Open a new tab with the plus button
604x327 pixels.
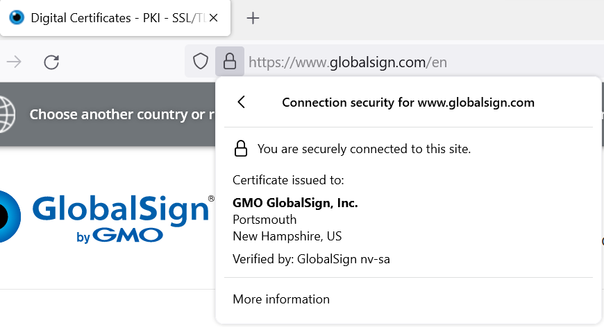point(253,18)
